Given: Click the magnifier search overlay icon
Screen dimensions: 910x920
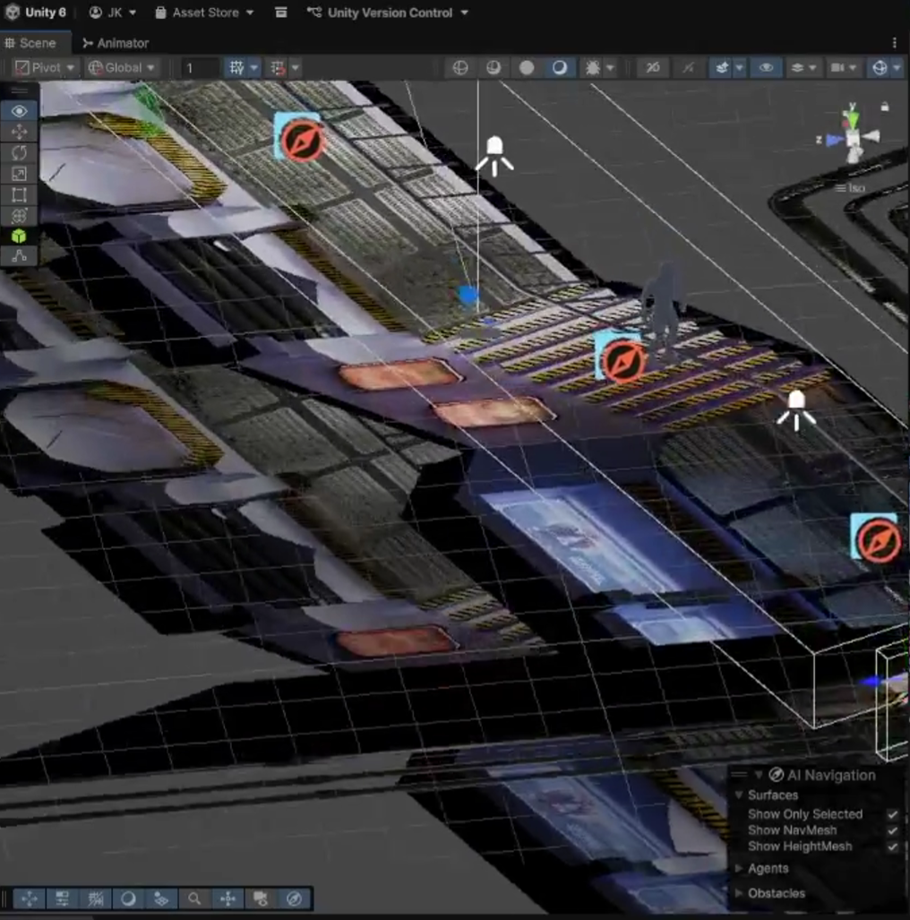Looking at the screenshot, I should pos(194,899).
